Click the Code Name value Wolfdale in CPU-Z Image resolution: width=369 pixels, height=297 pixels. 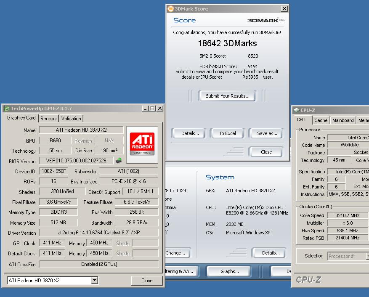[350, 145]
